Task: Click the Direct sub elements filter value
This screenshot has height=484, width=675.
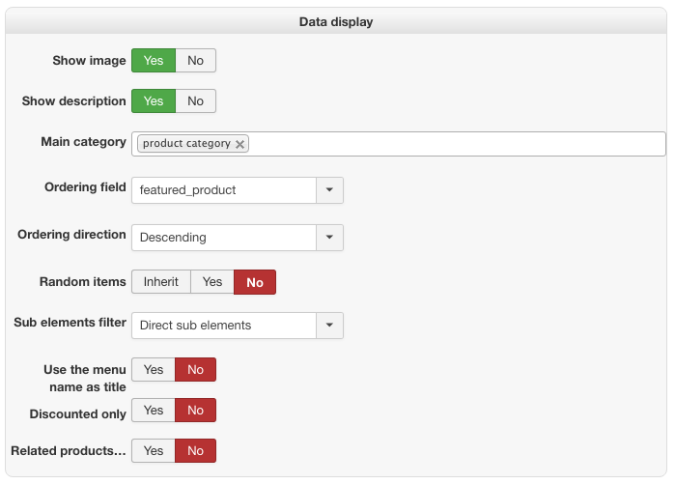Action: (x=224, y=326)
